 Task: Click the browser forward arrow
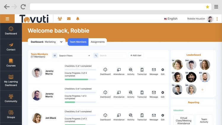(14, 7)
